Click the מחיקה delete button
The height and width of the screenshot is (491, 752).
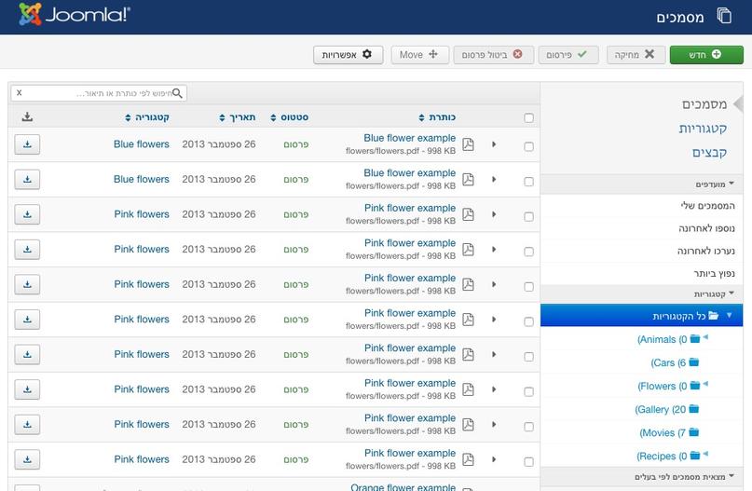[636, 55]
